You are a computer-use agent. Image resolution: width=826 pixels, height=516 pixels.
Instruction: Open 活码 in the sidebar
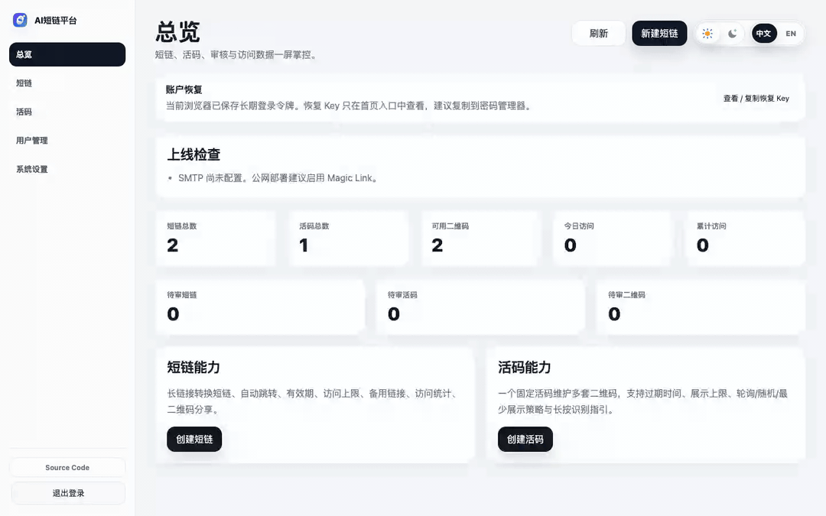click(x=67, y=112)
